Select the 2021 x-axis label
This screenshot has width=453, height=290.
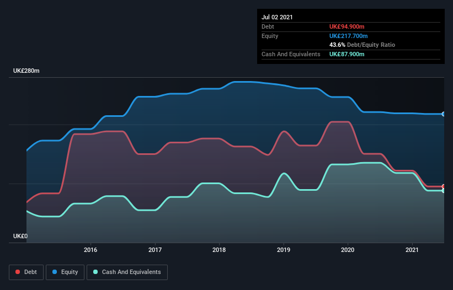click(x=412, y=250)
